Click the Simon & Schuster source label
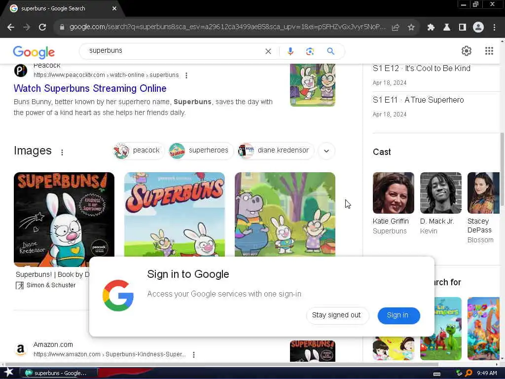 pos(51,285)
